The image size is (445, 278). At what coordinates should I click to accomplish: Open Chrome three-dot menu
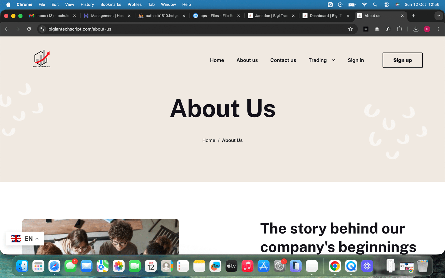438,29
